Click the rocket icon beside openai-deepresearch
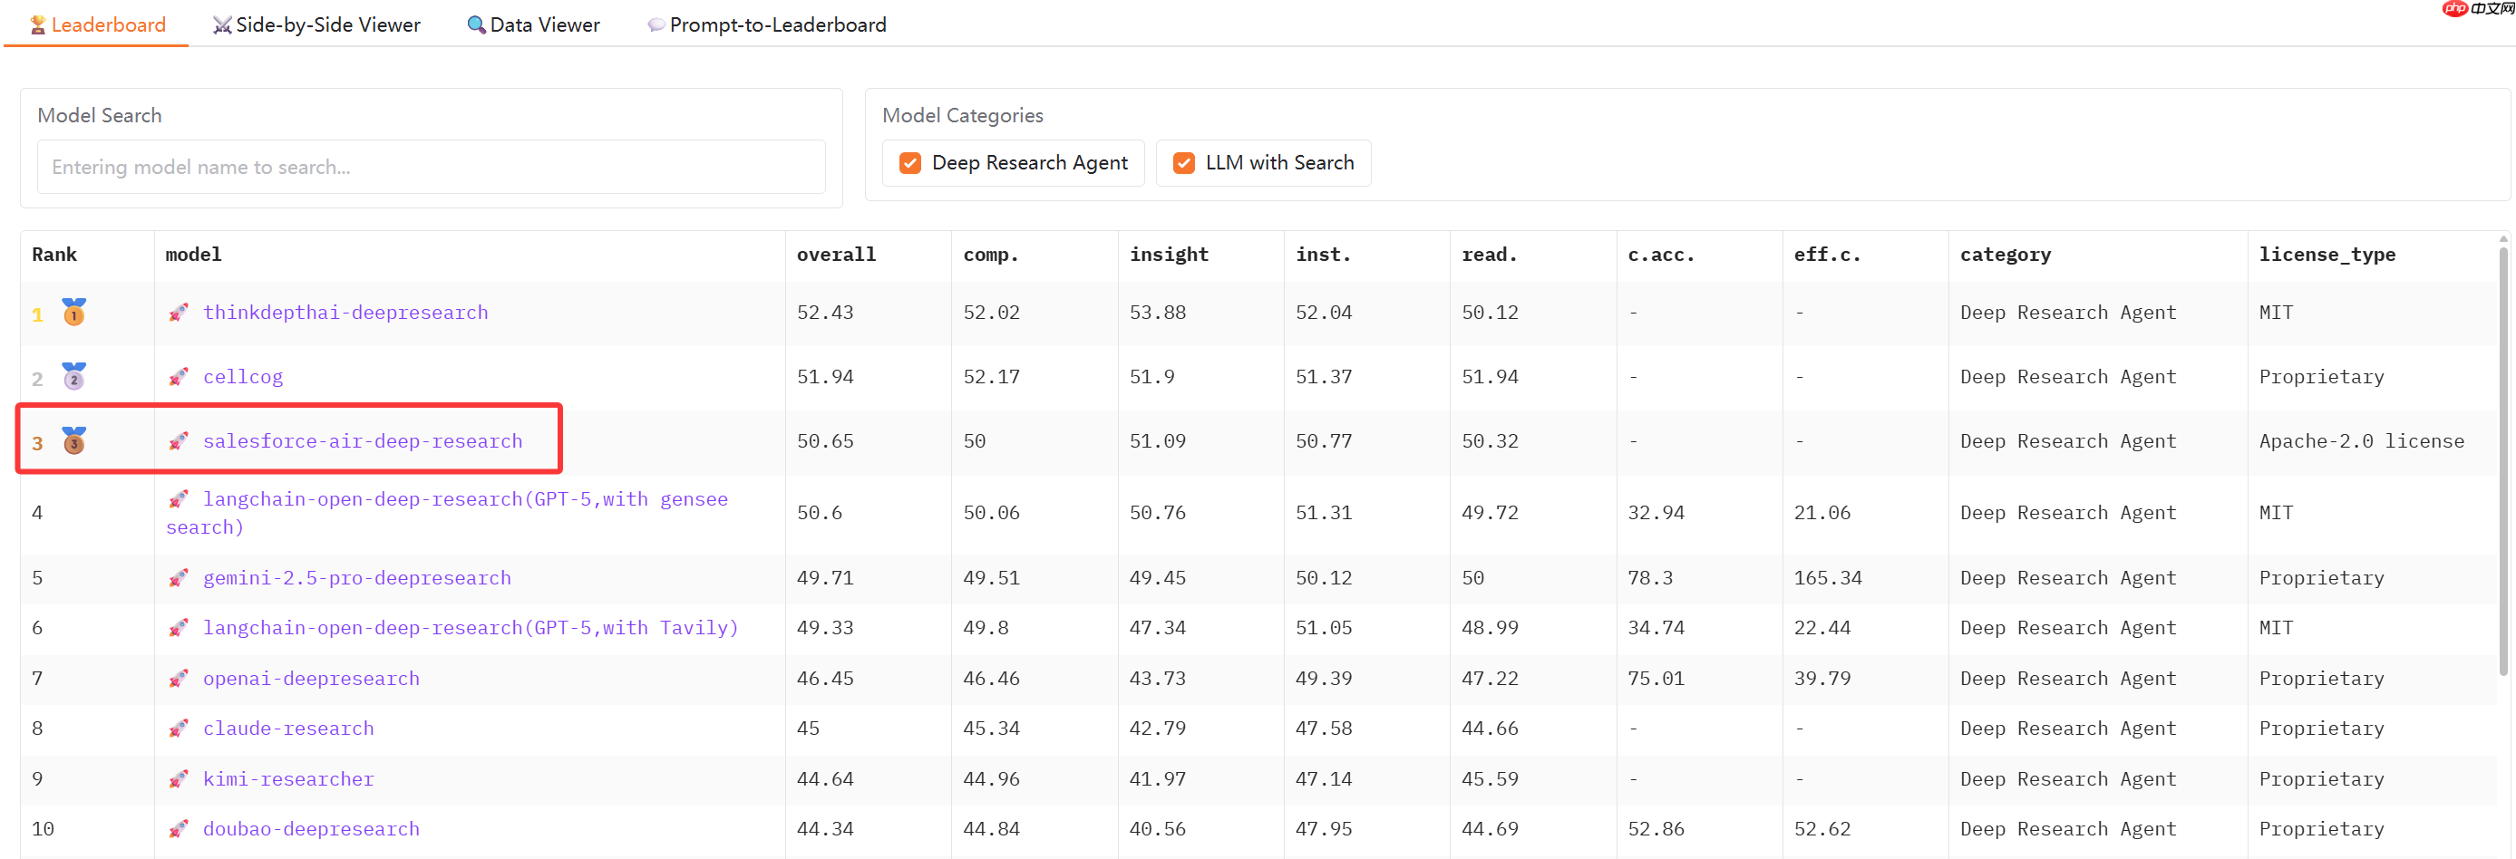 click(x=179, y=678)
